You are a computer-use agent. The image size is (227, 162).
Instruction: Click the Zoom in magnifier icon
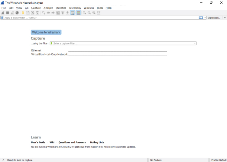(x=84, y=13)
